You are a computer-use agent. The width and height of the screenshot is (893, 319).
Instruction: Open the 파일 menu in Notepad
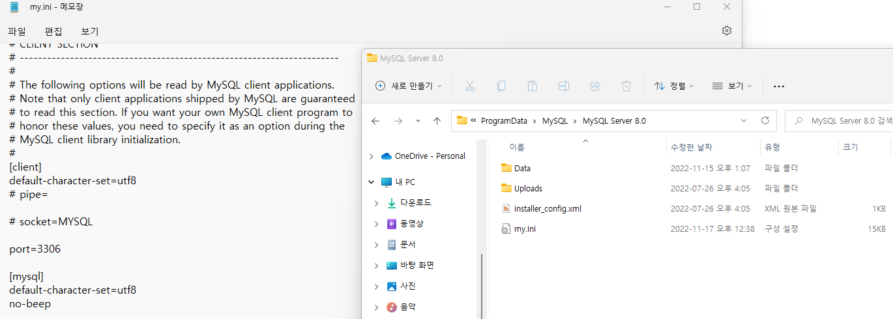[x=17, y=31]
